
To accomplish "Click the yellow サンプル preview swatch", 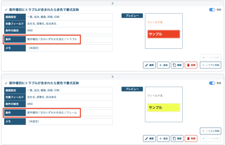I will tap(164, 107).
